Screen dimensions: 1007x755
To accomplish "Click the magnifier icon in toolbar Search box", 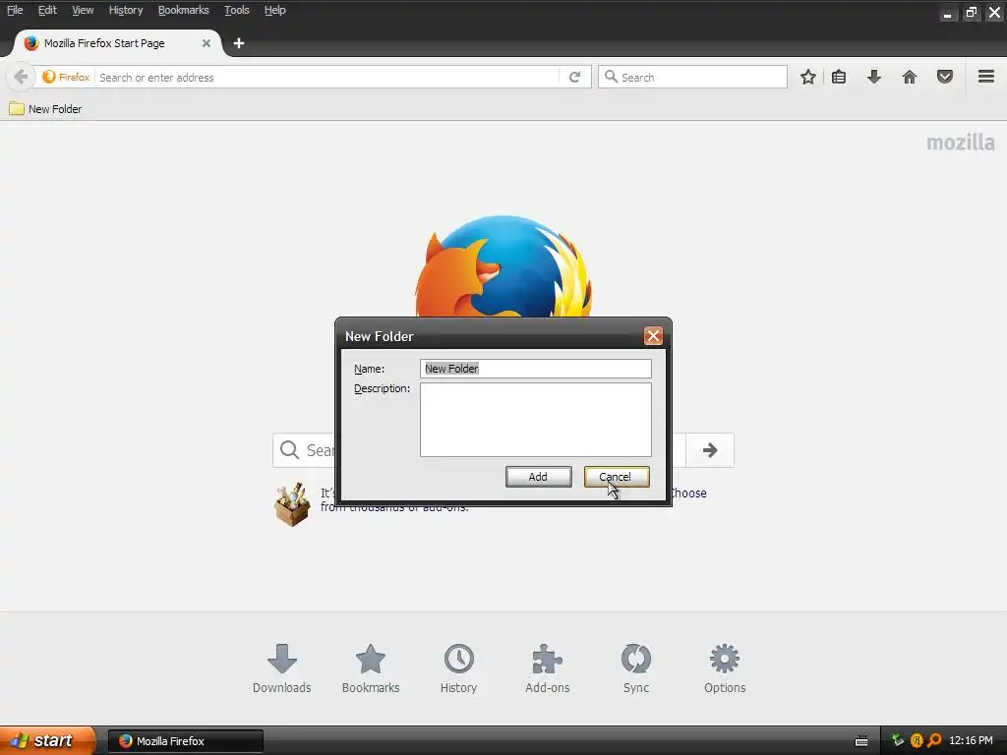I will (611, 77).
